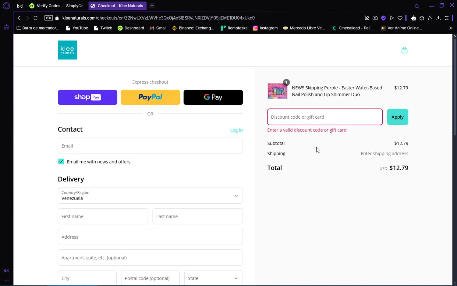Click the browser address bar URL
The width and height of the screenshot is (457, 286).
pyautogui.click(x=158, y=18)
